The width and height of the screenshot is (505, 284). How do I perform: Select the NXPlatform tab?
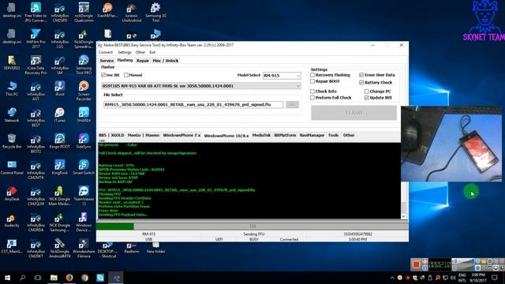pos(285,135)
